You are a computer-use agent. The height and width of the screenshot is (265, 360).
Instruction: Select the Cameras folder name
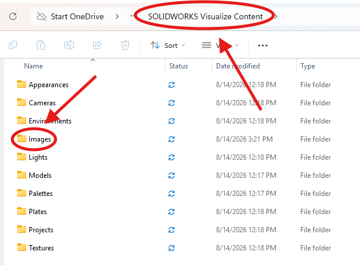[42, 103]
